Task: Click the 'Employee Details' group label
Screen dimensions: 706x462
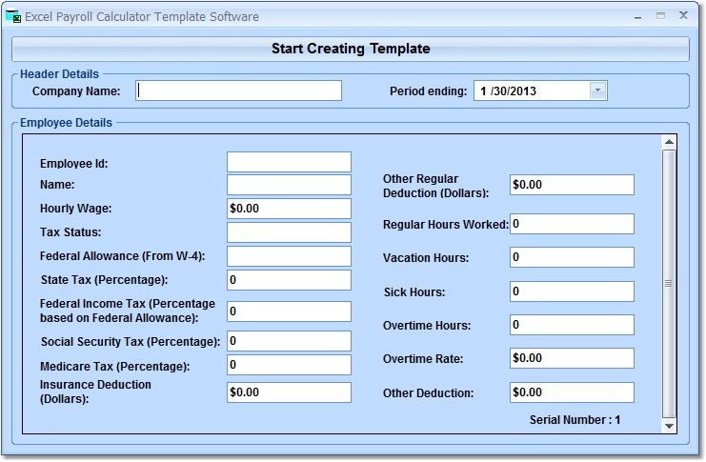Action: click(x=66, y=123)
